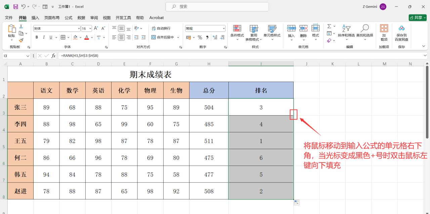The image size is (430, 214).
Task: Expand the formula bar chevron
Action: [425, 56]
